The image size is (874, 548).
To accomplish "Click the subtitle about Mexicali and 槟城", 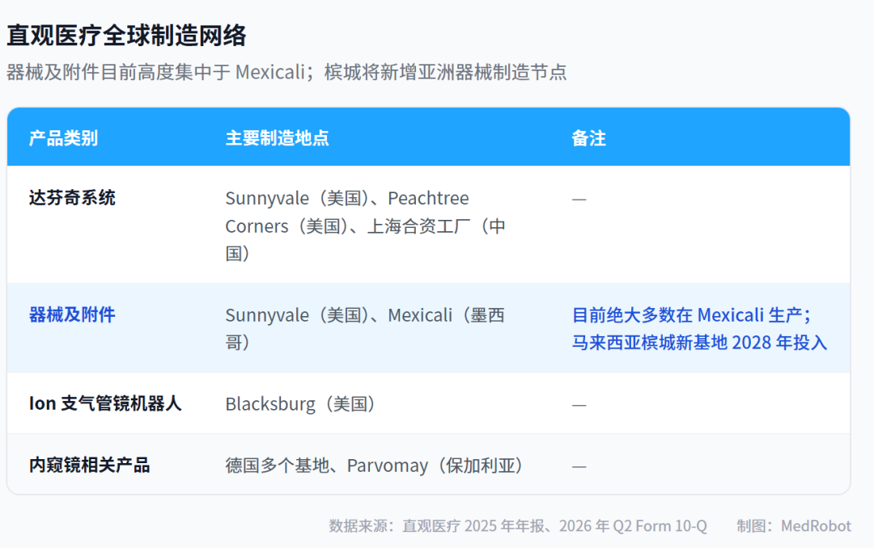I will click(286, 72).
